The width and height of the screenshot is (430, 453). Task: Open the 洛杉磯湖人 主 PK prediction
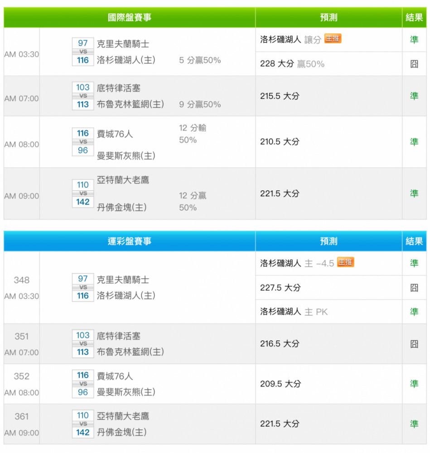point(294,312)
